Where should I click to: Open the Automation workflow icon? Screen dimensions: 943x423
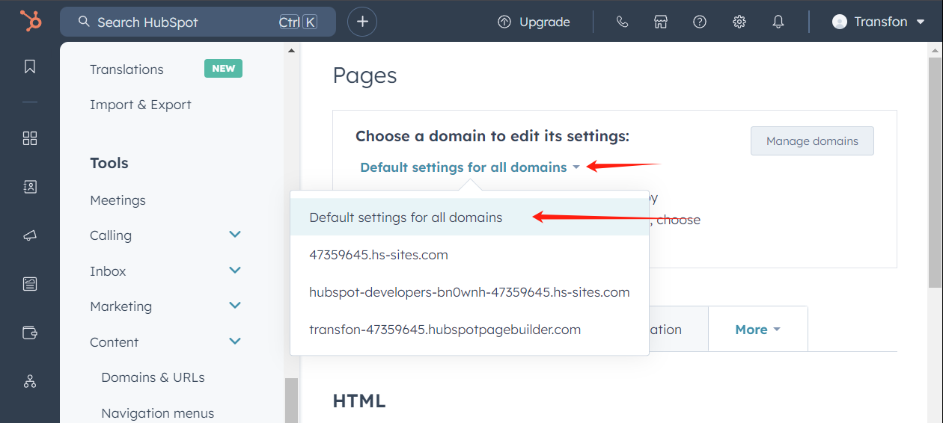30,381
